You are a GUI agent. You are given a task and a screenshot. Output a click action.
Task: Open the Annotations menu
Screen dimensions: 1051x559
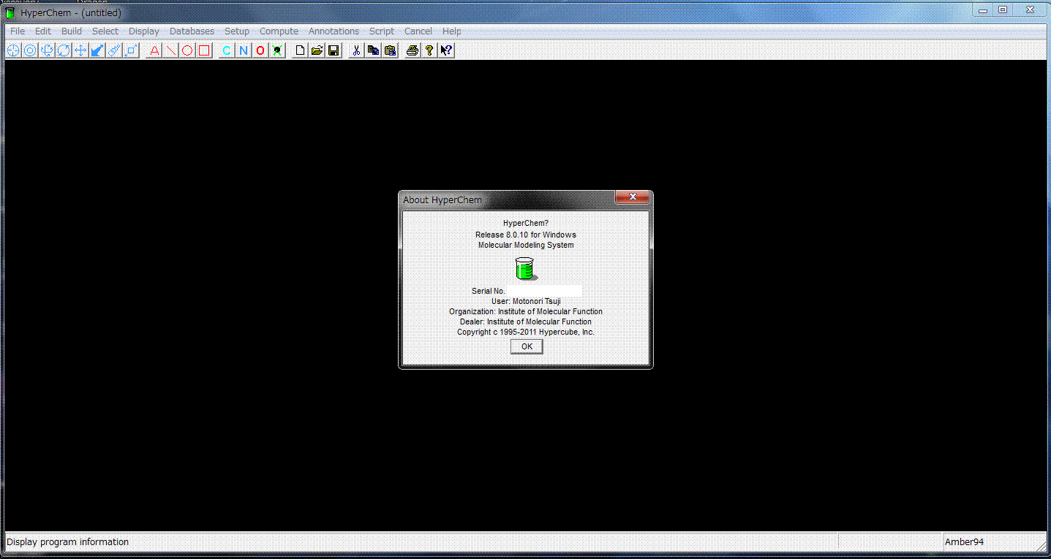click(334, 31)
